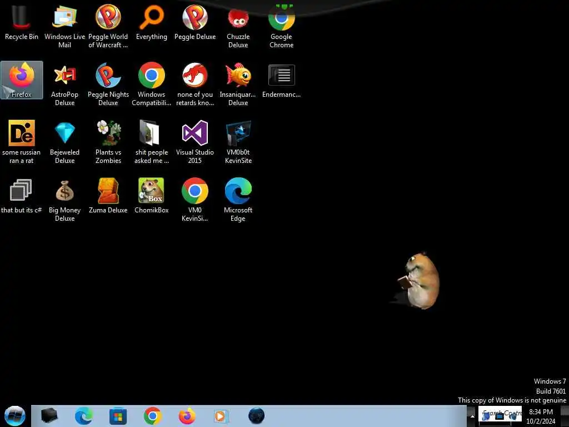Screen dimensions: 569x427
Task: Select the Endermanc... desktop icon
Action: (281, 80)
